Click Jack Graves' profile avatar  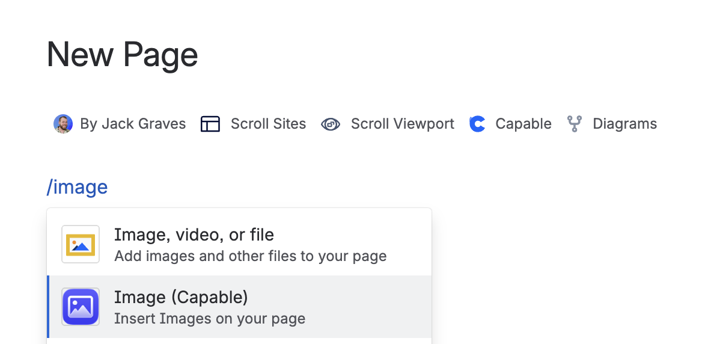(x=63, y=124)
